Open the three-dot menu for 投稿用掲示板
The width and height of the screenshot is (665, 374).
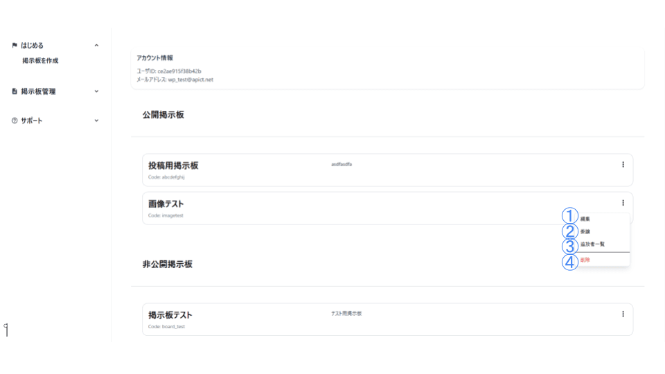(x=623, y=165)
